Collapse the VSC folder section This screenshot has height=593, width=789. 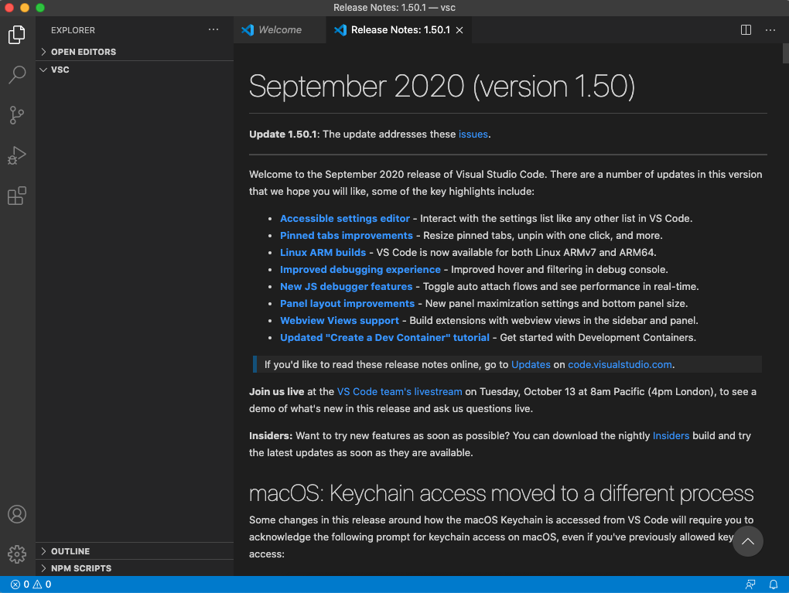click(x=135, y=70)
